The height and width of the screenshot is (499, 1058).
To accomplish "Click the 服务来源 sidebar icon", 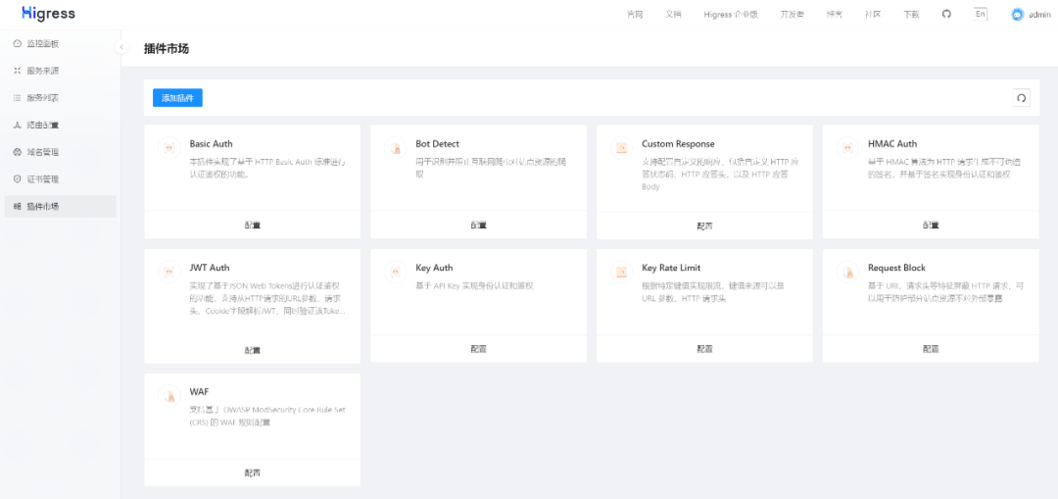I will pos(18,71).
